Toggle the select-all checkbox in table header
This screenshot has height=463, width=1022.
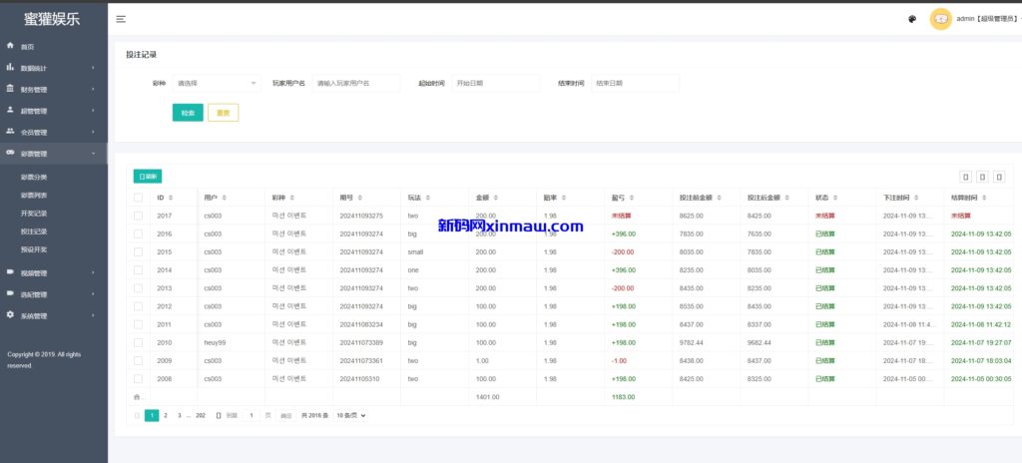point(139,198)
